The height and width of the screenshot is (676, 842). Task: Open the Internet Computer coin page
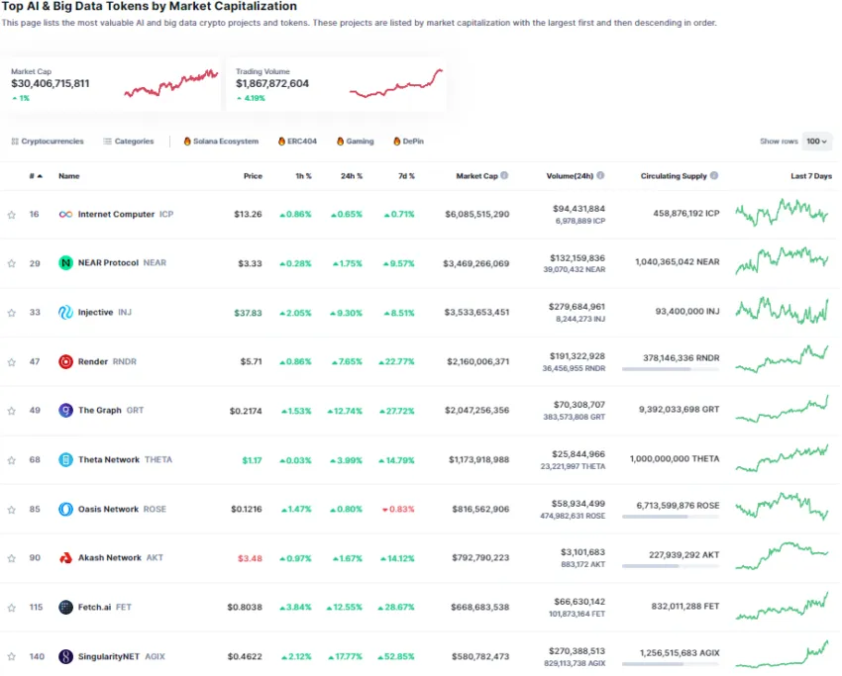click(x=116, y=214)
